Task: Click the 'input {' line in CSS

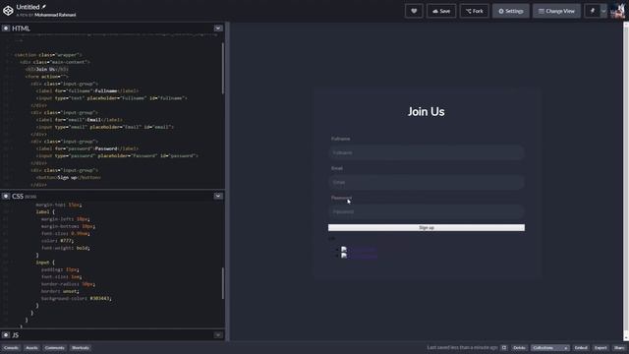Action: 45,263
